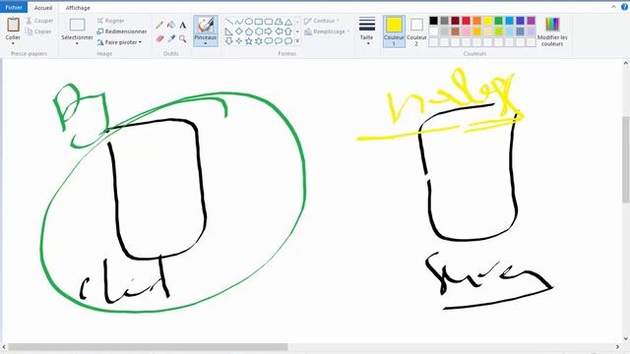Open Paint help question mark icon
Screen dimensions: 630x354
(624, 7)
